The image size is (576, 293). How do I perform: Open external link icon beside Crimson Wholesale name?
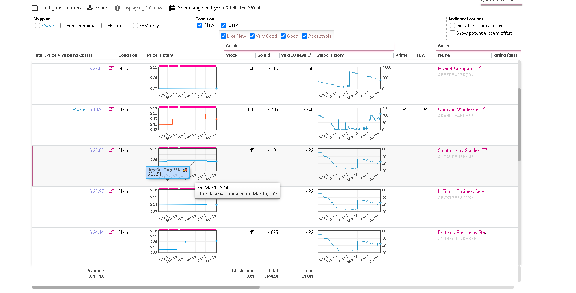point(483,109)
